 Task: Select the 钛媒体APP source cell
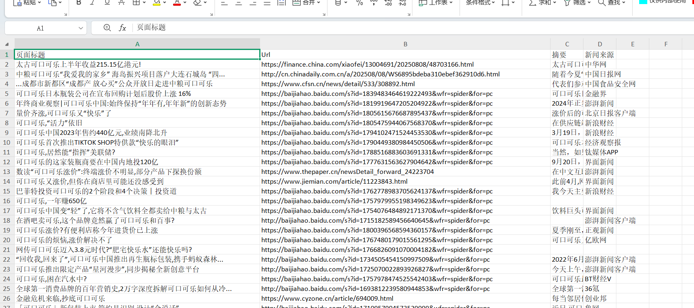pyautogui.click(x=600, y=152)
